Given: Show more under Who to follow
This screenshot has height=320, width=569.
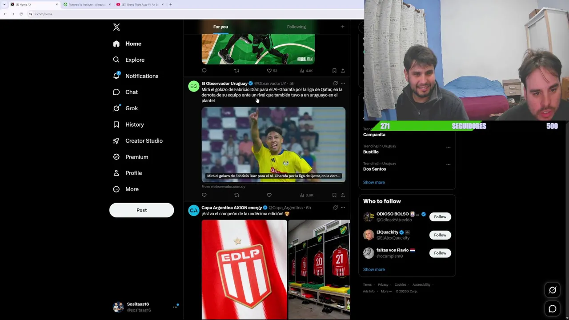Looking at the screenshot, I should 374,269.
